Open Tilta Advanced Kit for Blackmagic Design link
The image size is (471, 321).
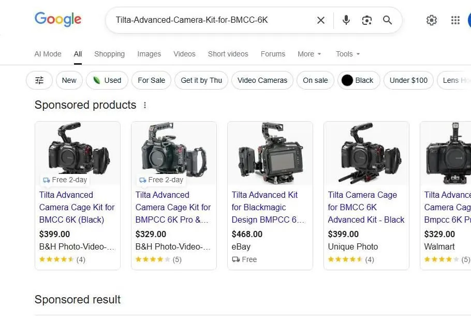click(268, 208)
